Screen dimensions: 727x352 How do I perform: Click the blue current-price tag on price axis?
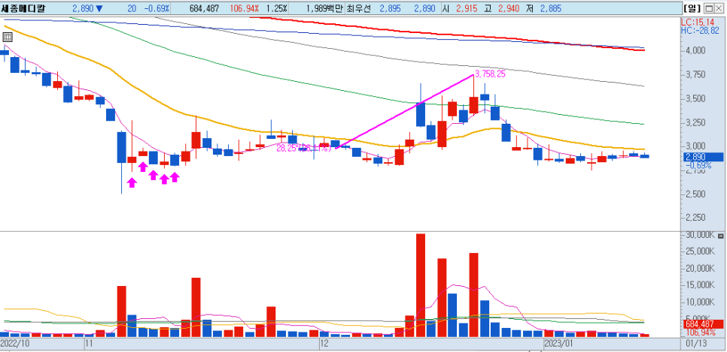pyautogui.click(x=702, y=157)
